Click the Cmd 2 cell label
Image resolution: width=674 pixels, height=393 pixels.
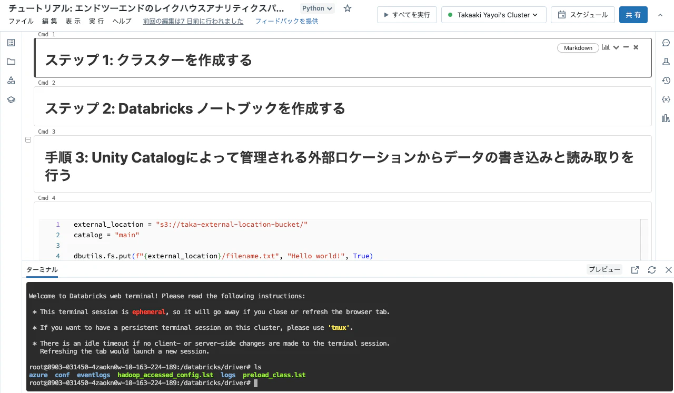(x=46, y=83)
